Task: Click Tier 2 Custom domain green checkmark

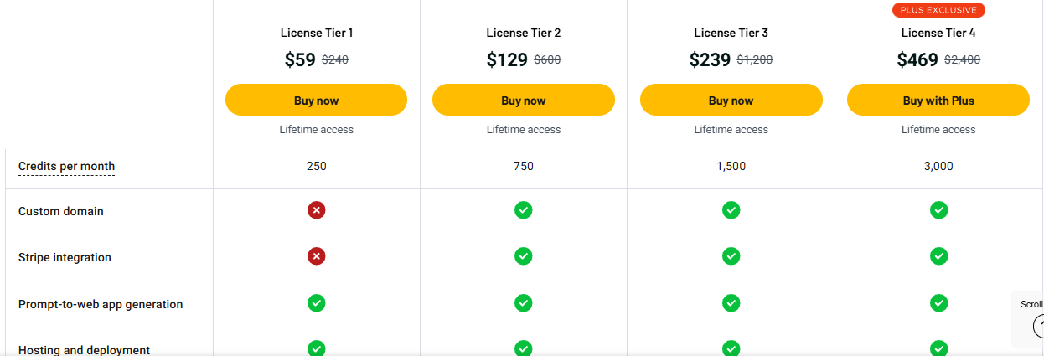Action: [523, 210]
